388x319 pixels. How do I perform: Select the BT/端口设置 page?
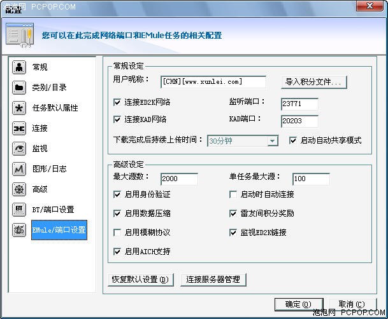click(x=54, y=210)
